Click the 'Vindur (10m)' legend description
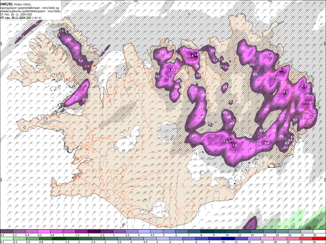Screen dimensions: 326x244 tap(22, 4)
